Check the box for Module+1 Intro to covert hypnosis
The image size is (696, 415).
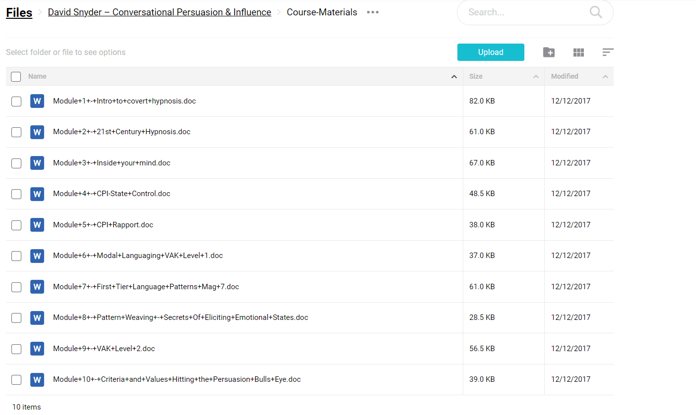[x=16, y=101]
